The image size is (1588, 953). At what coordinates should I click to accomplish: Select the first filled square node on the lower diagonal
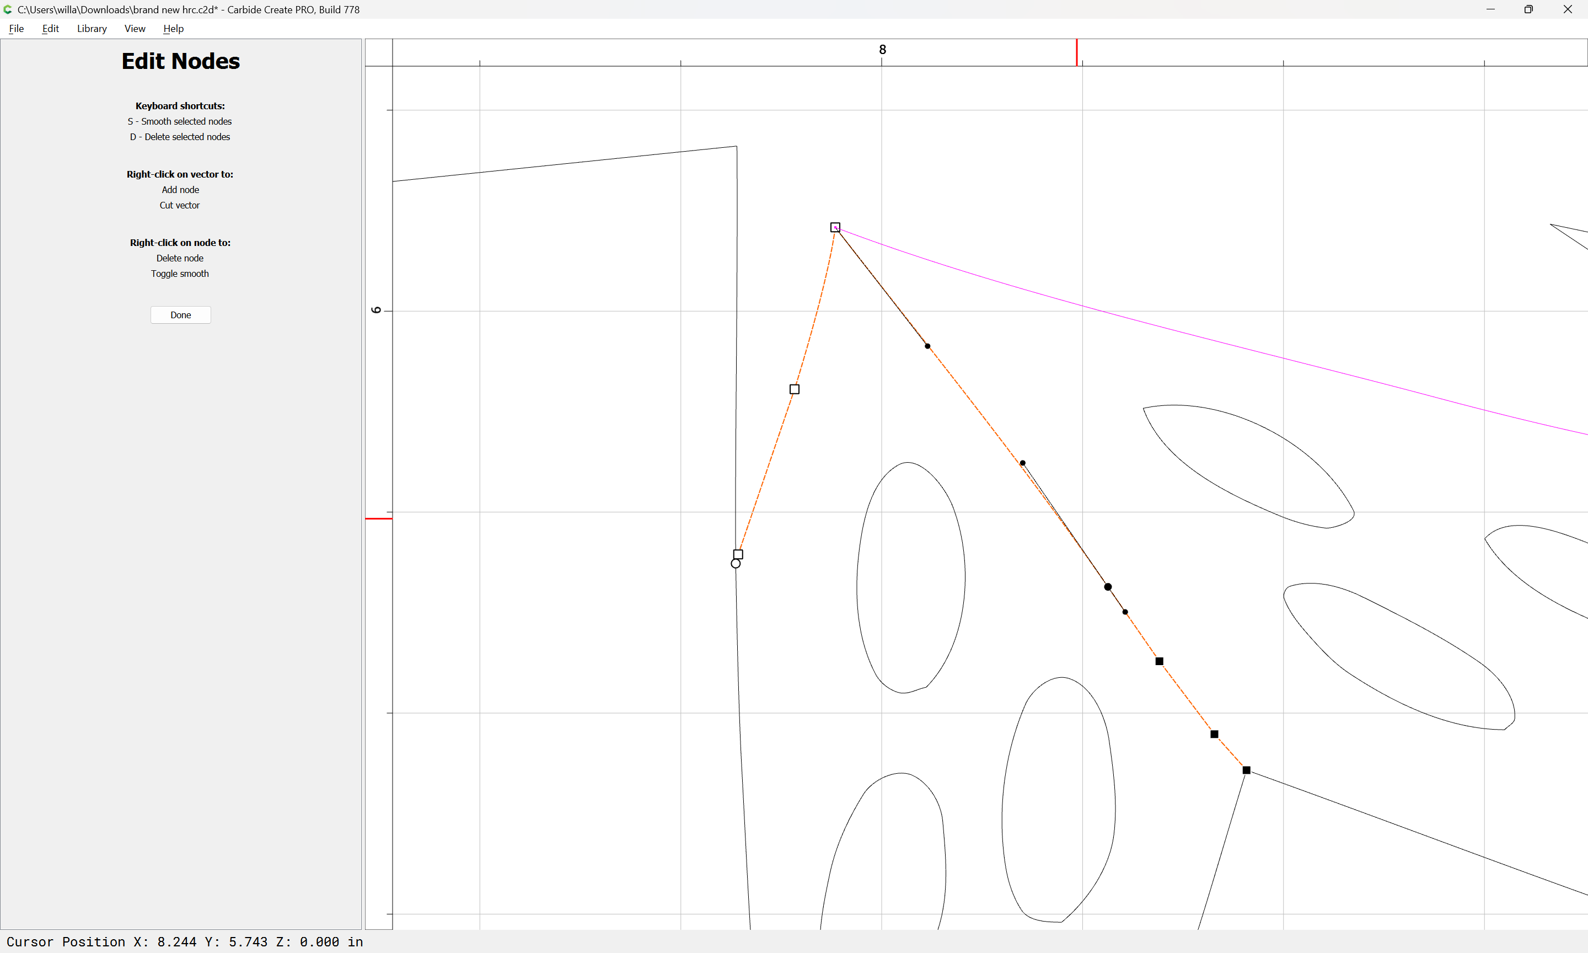click(1159, 661)
